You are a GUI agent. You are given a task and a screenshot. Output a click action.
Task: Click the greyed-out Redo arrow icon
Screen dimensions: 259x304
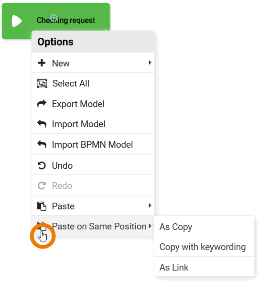pyautogui.click(x=42, y=185)
